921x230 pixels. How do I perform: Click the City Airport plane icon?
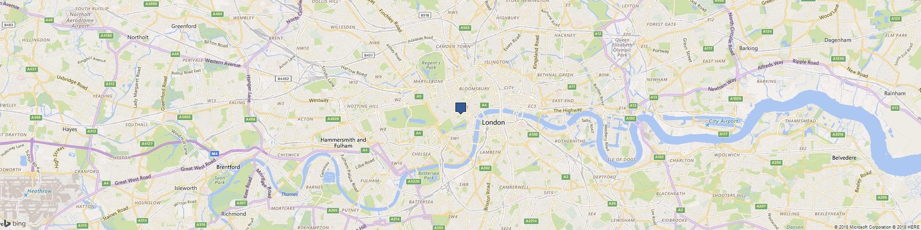click(x=706, y=125)
